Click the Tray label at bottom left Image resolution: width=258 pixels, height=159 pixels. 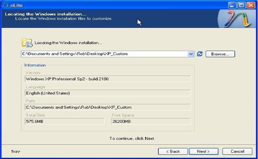pyautogui.click(x=15, y=151)
